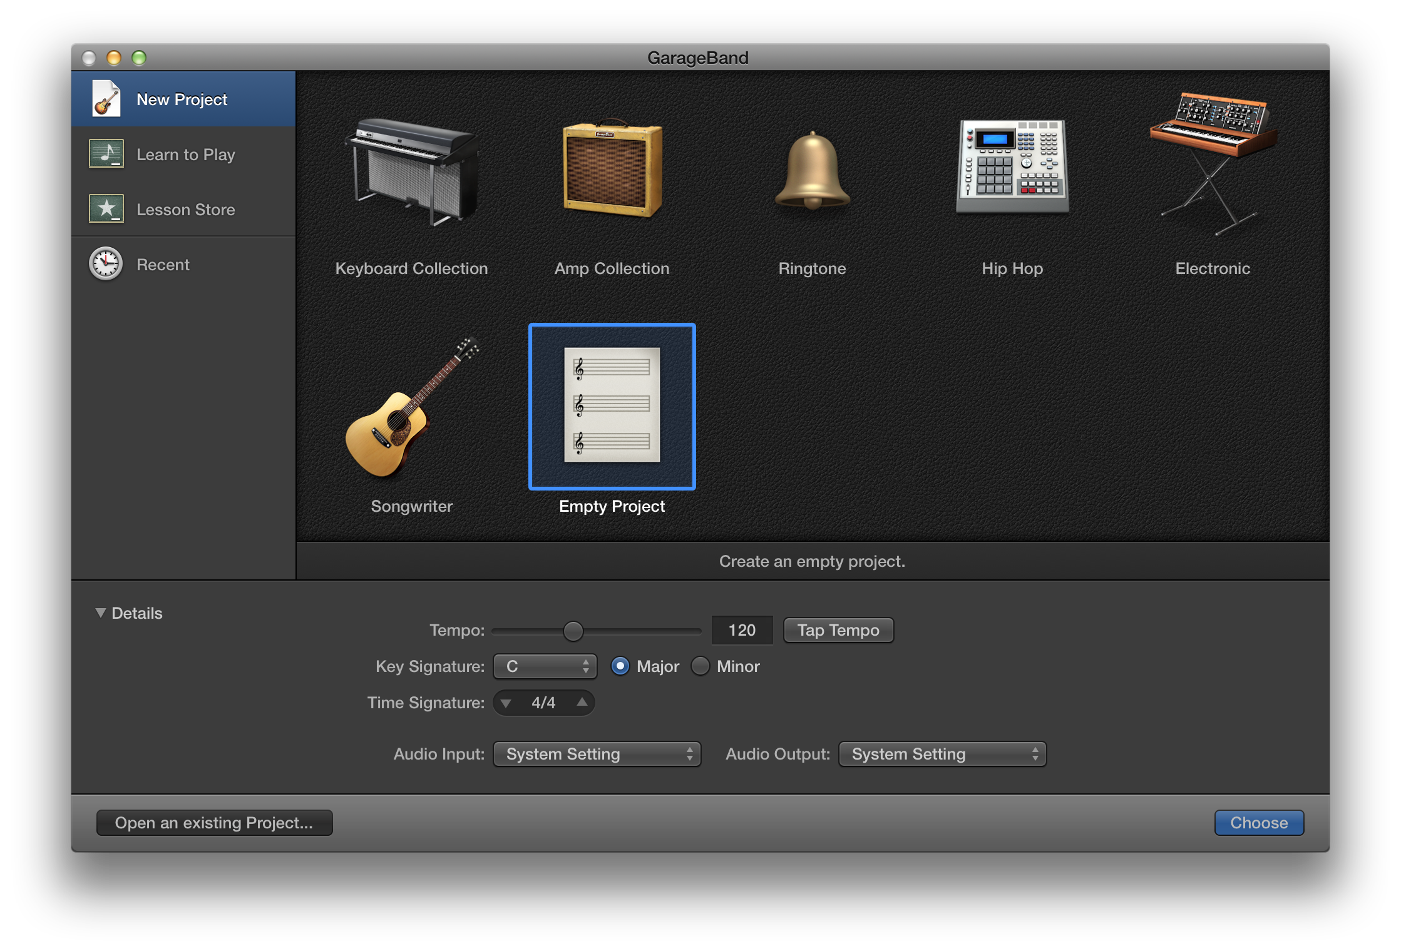Decrease time signature with down arrow

[x=506, y=703]
